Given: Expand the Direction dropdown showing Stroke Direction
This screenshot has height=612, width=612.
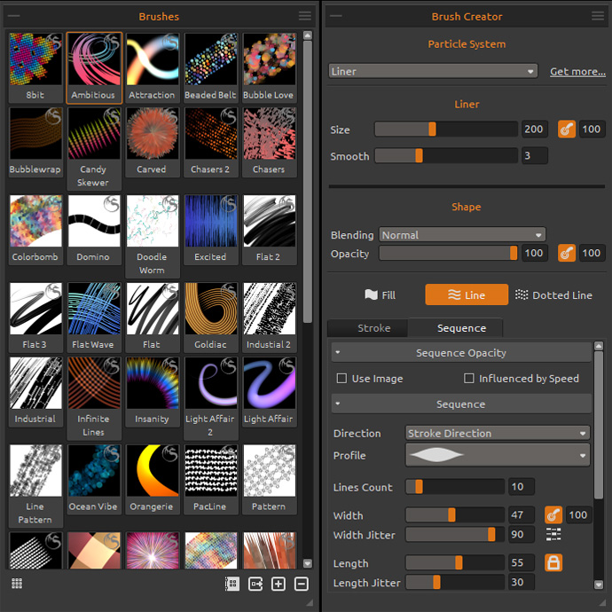Looking at the screenshot, I should click(x=498, y=434).
